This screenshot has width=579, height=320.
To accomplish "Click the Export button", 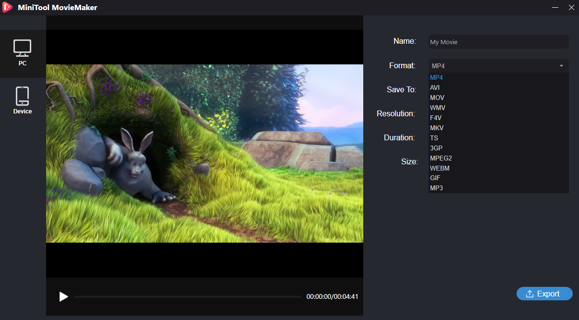I will coord(544,294).
